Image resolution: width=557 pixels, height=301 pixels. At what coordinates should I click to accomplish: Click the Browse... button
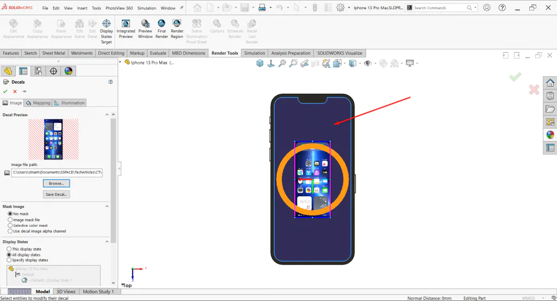point(56,183)
